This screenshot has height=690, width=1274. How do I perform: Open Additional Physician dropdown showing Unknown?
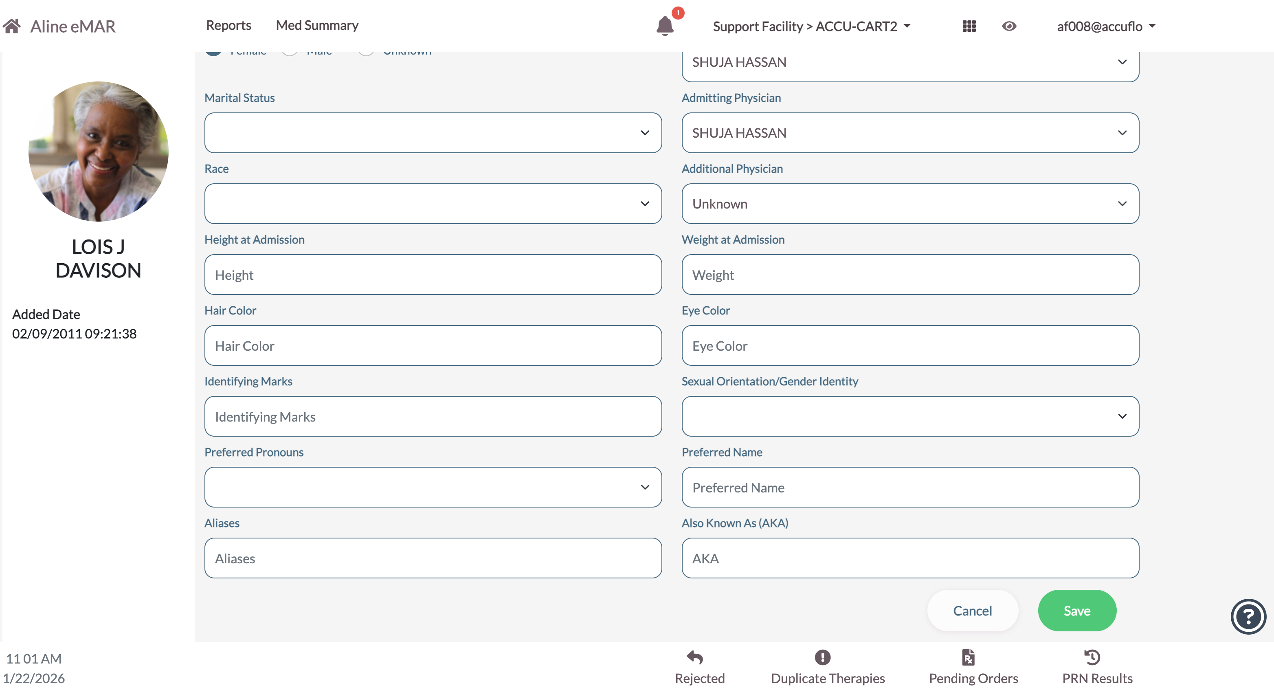pos(909,204)
